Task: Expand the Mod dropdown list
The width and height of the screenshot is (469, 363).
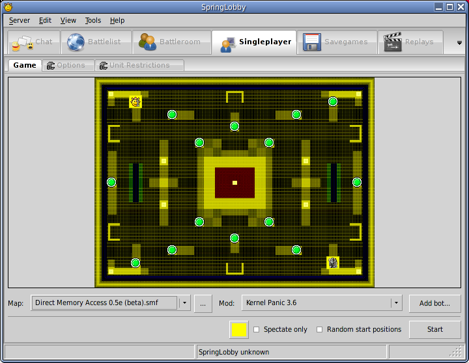Action: 395,303
